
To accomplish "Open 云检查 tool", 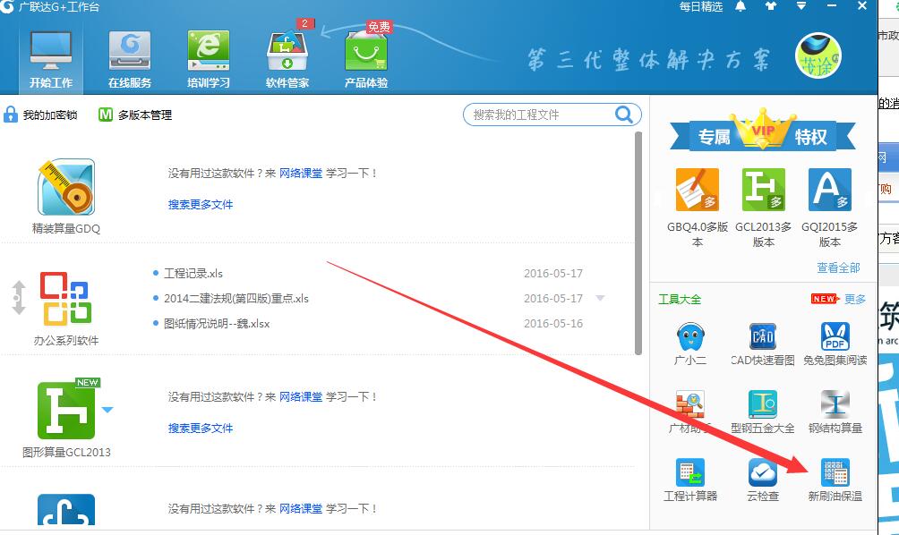I will (763, 480).
